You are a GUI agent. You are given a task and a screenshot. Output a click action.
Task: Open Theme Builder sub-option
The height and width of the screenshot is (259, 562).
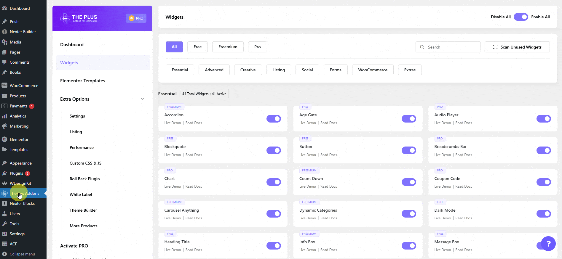pos(83,210)
